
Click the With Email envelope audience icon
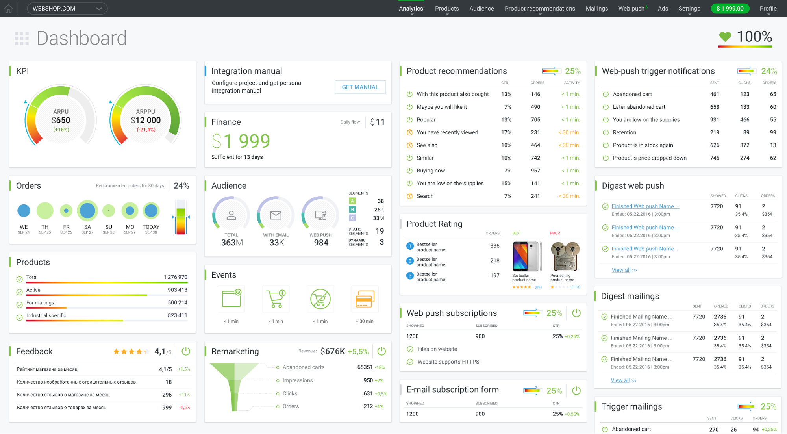click(276, 215)
